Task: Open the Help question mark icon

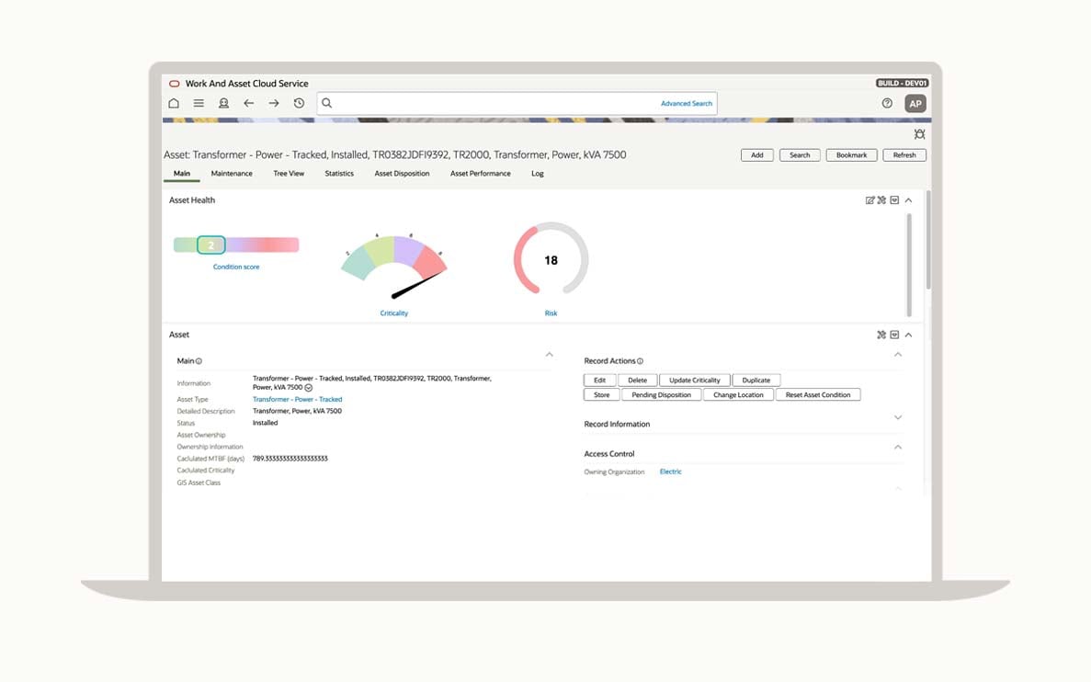Action: 887,104
